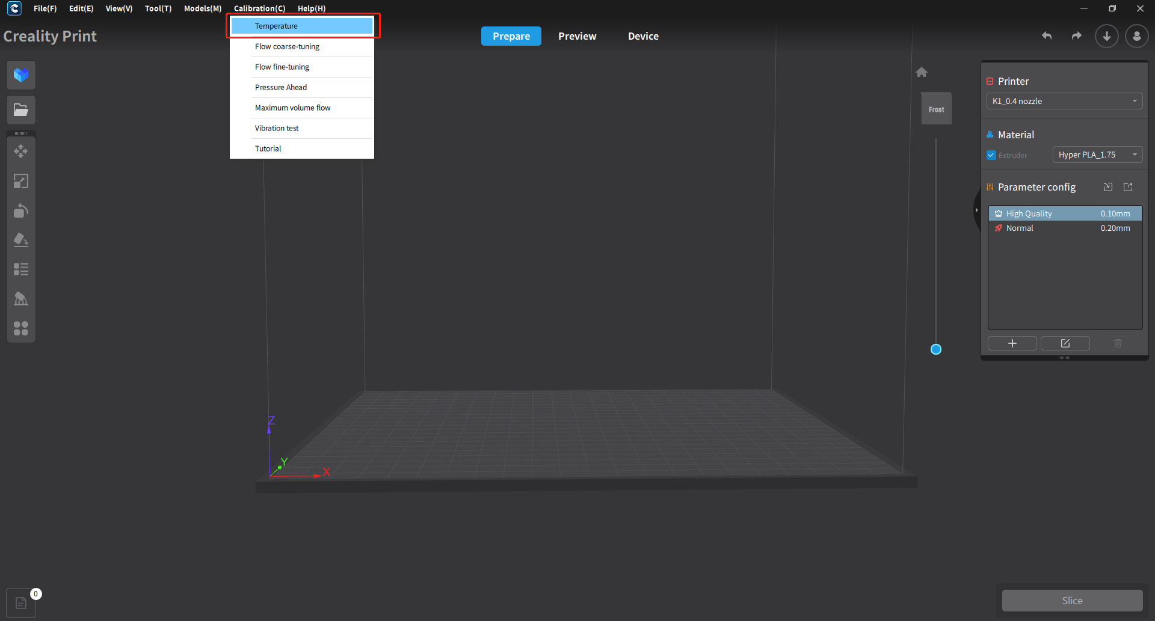Add a new parameter profile
Viewport: 1155px width, 621px height.
pyautogui.click(x=1012, y=343)
